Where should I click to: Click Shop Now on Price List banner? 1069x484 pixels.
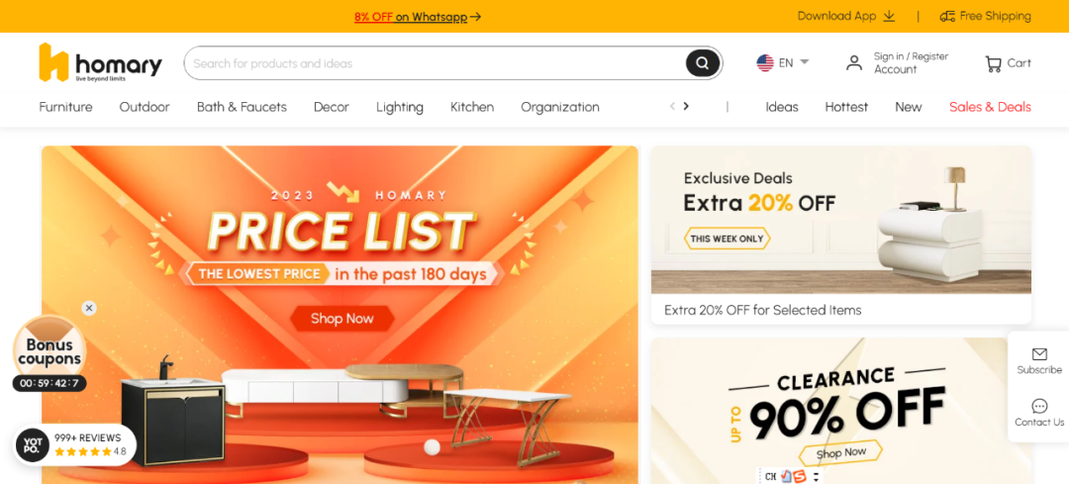pos(342,319)
